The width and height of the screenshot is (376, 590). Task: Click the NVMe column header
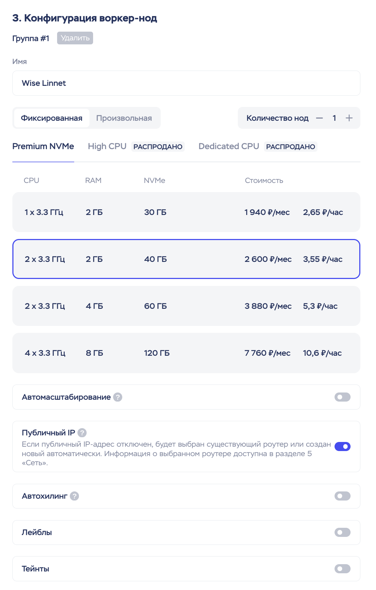(x=155, y=180)
